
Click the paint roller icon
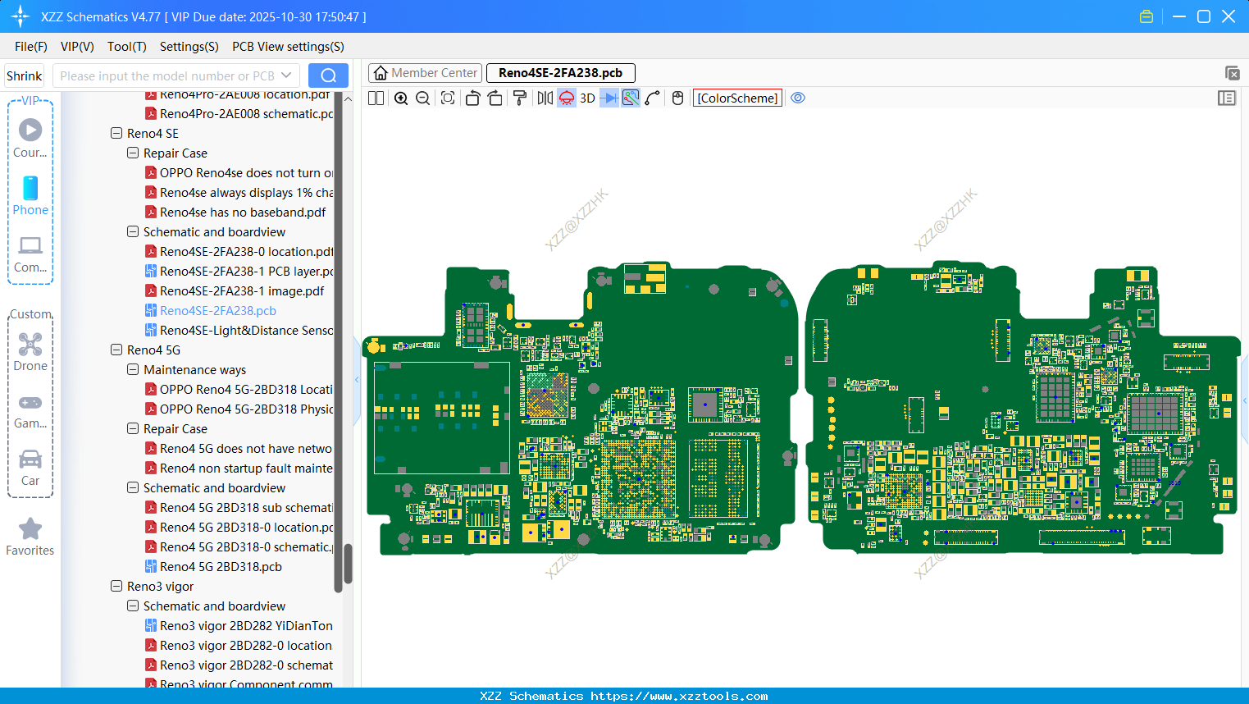click(x=520, y=98)
